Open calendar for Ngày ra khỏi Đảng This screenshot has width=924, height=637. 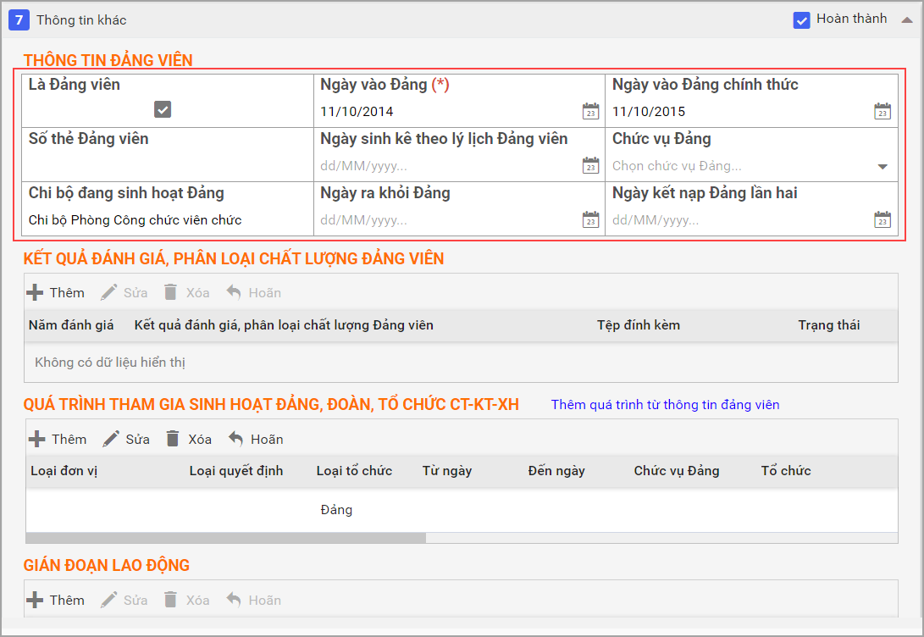coord(590,219)
